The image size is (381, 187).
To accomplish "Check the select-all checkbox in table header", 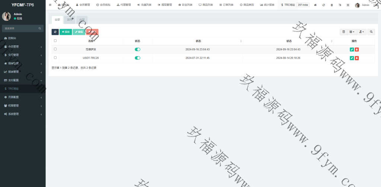I will coord(55,41).
